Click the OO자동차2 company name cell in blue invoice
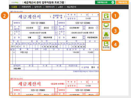The width and height of the screenshot is (131, 98). [x=74, y=28]
